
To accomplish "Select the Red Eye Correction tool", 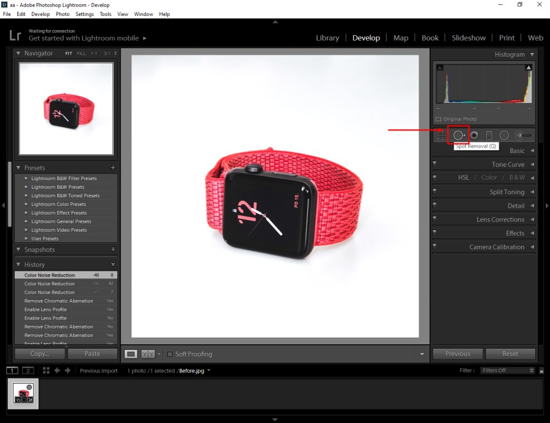I will pyautogui.click(x=474, y=135).
